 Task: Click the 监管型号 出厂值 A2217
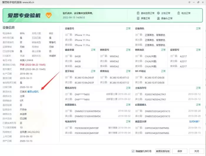pos(183,56)
